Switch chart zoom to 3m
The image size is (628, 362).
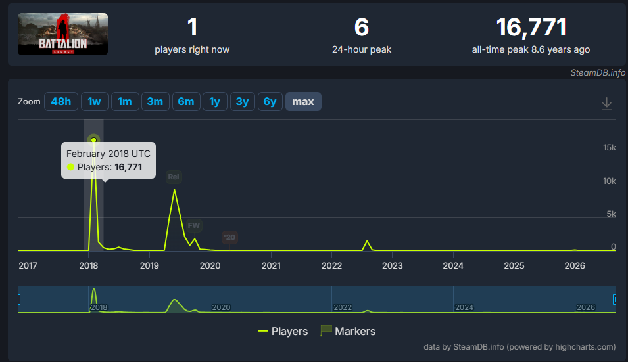[155, 102]
